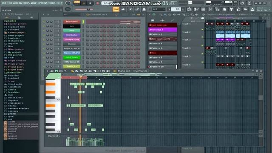Screen dimensions: 272x153
Task: Open the Browser view toolbar icon
Action: point(217,9)
